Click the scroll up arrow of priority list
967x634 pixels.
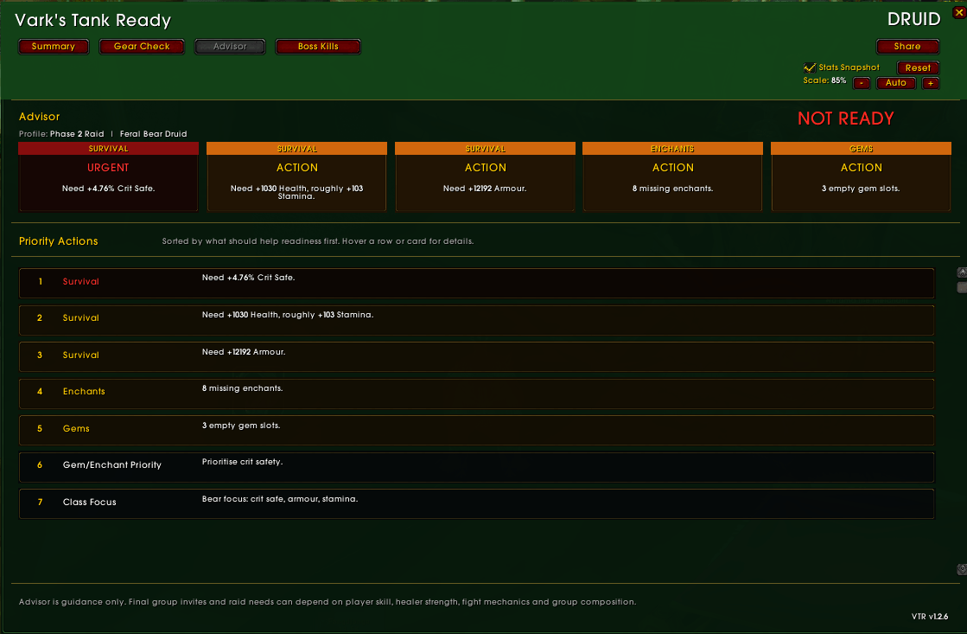coord(962,272)
